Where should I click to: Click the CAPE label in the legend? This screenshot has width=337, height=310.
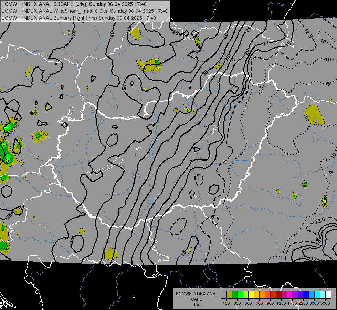(x=197, y=299)
